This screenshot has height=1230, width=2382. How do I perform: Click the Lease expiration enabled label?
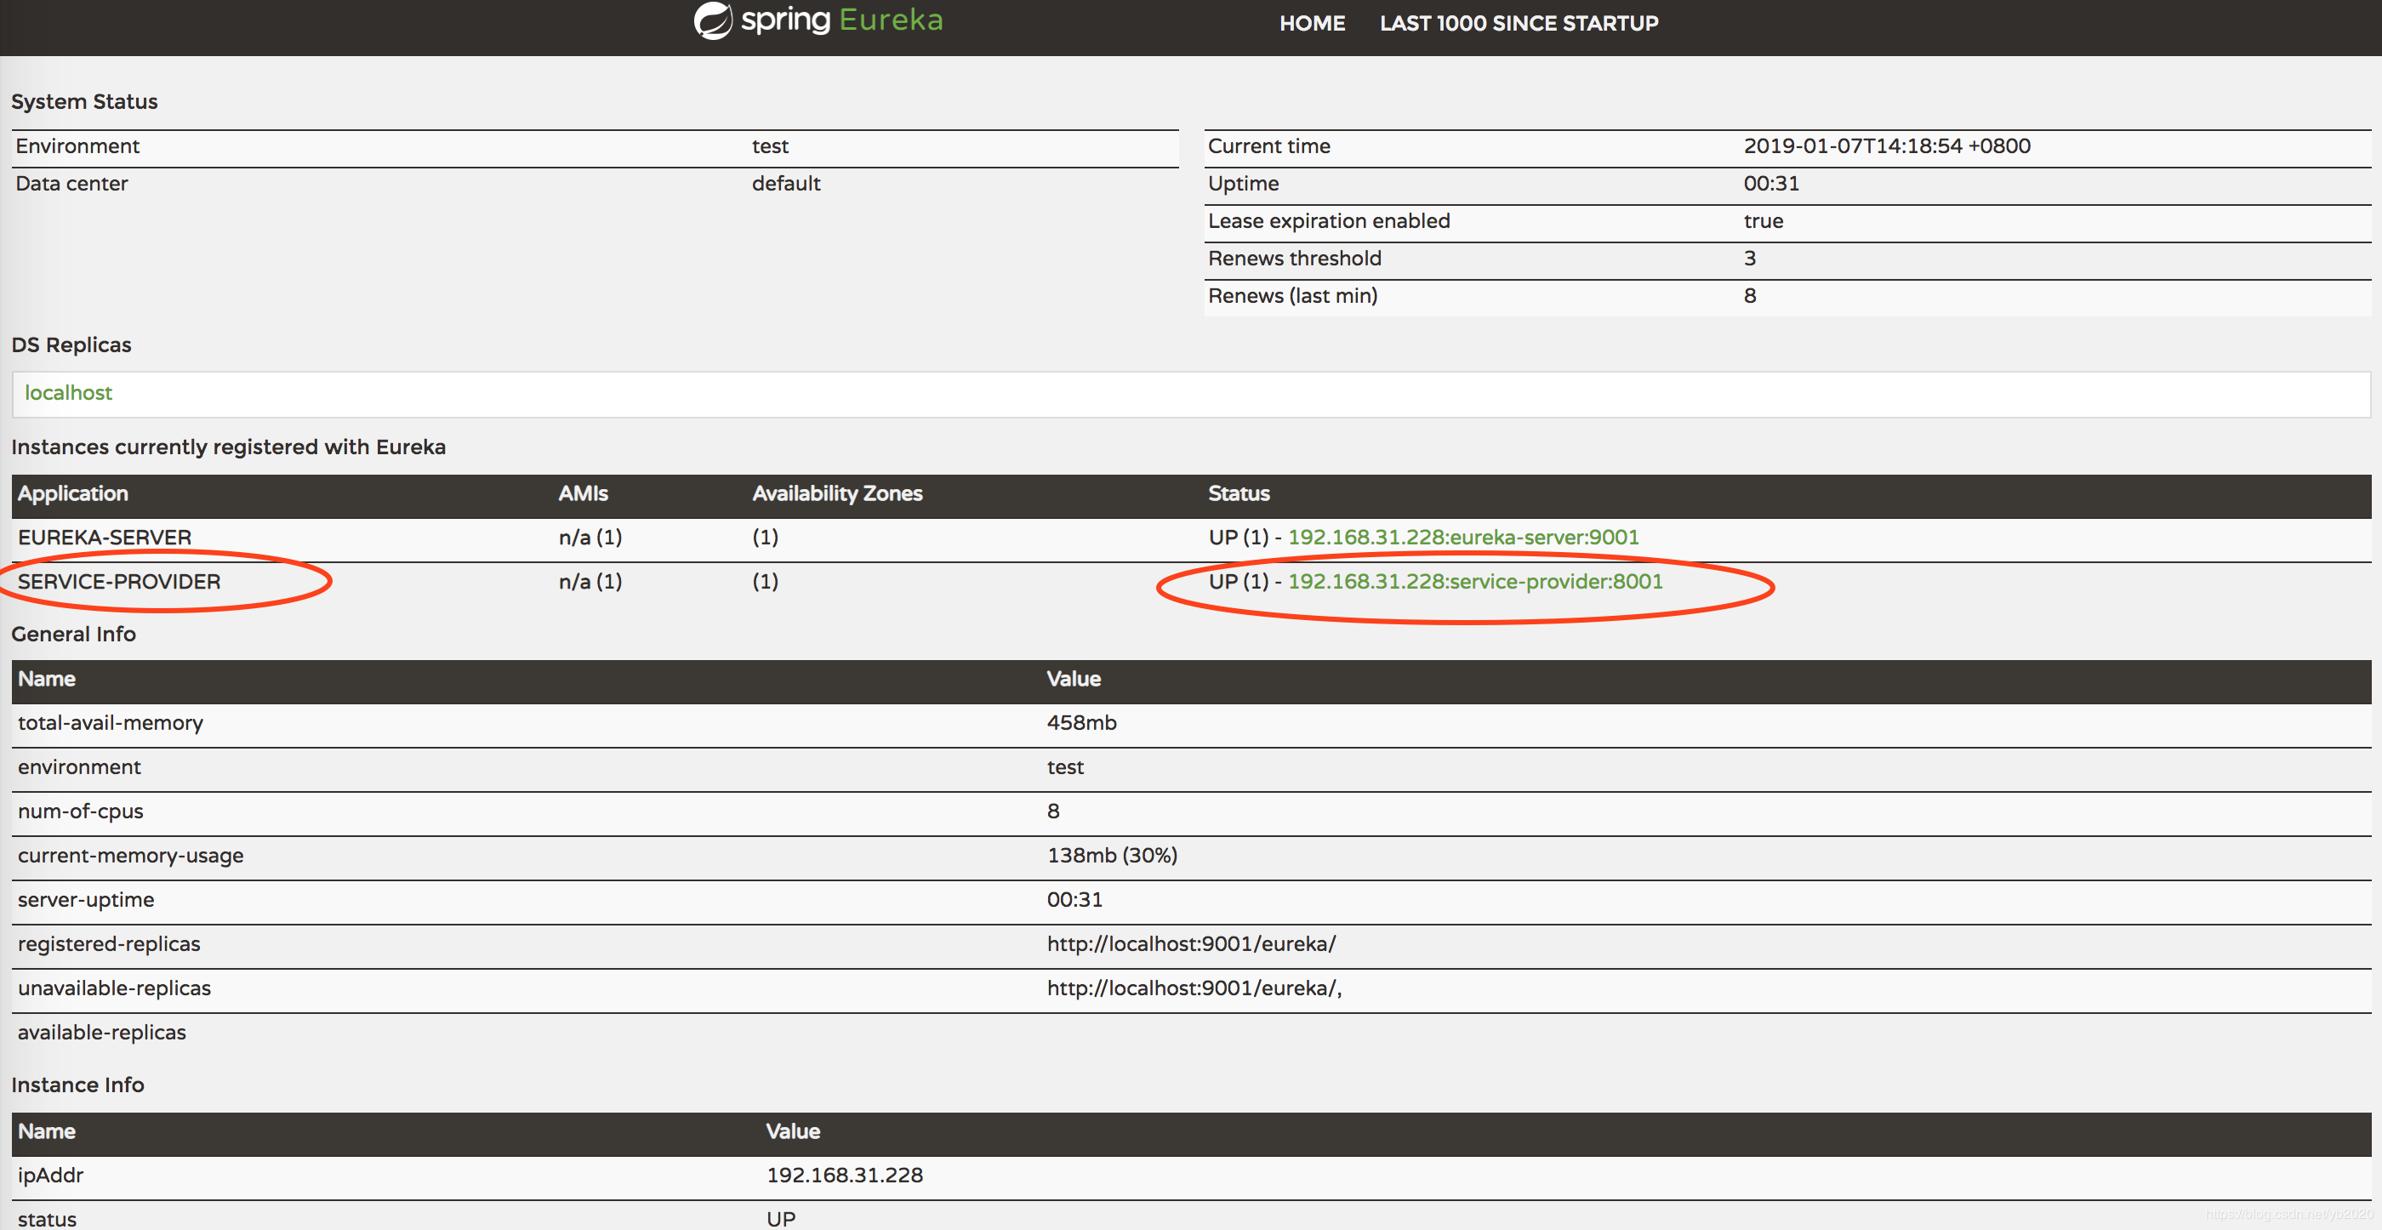(x=1329, y=221)
